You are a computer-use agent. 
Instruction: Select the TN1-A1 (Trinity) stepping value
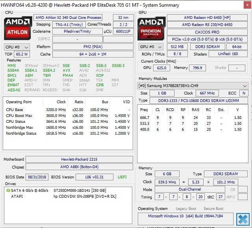pyautogui.click(x=69, y=25)
